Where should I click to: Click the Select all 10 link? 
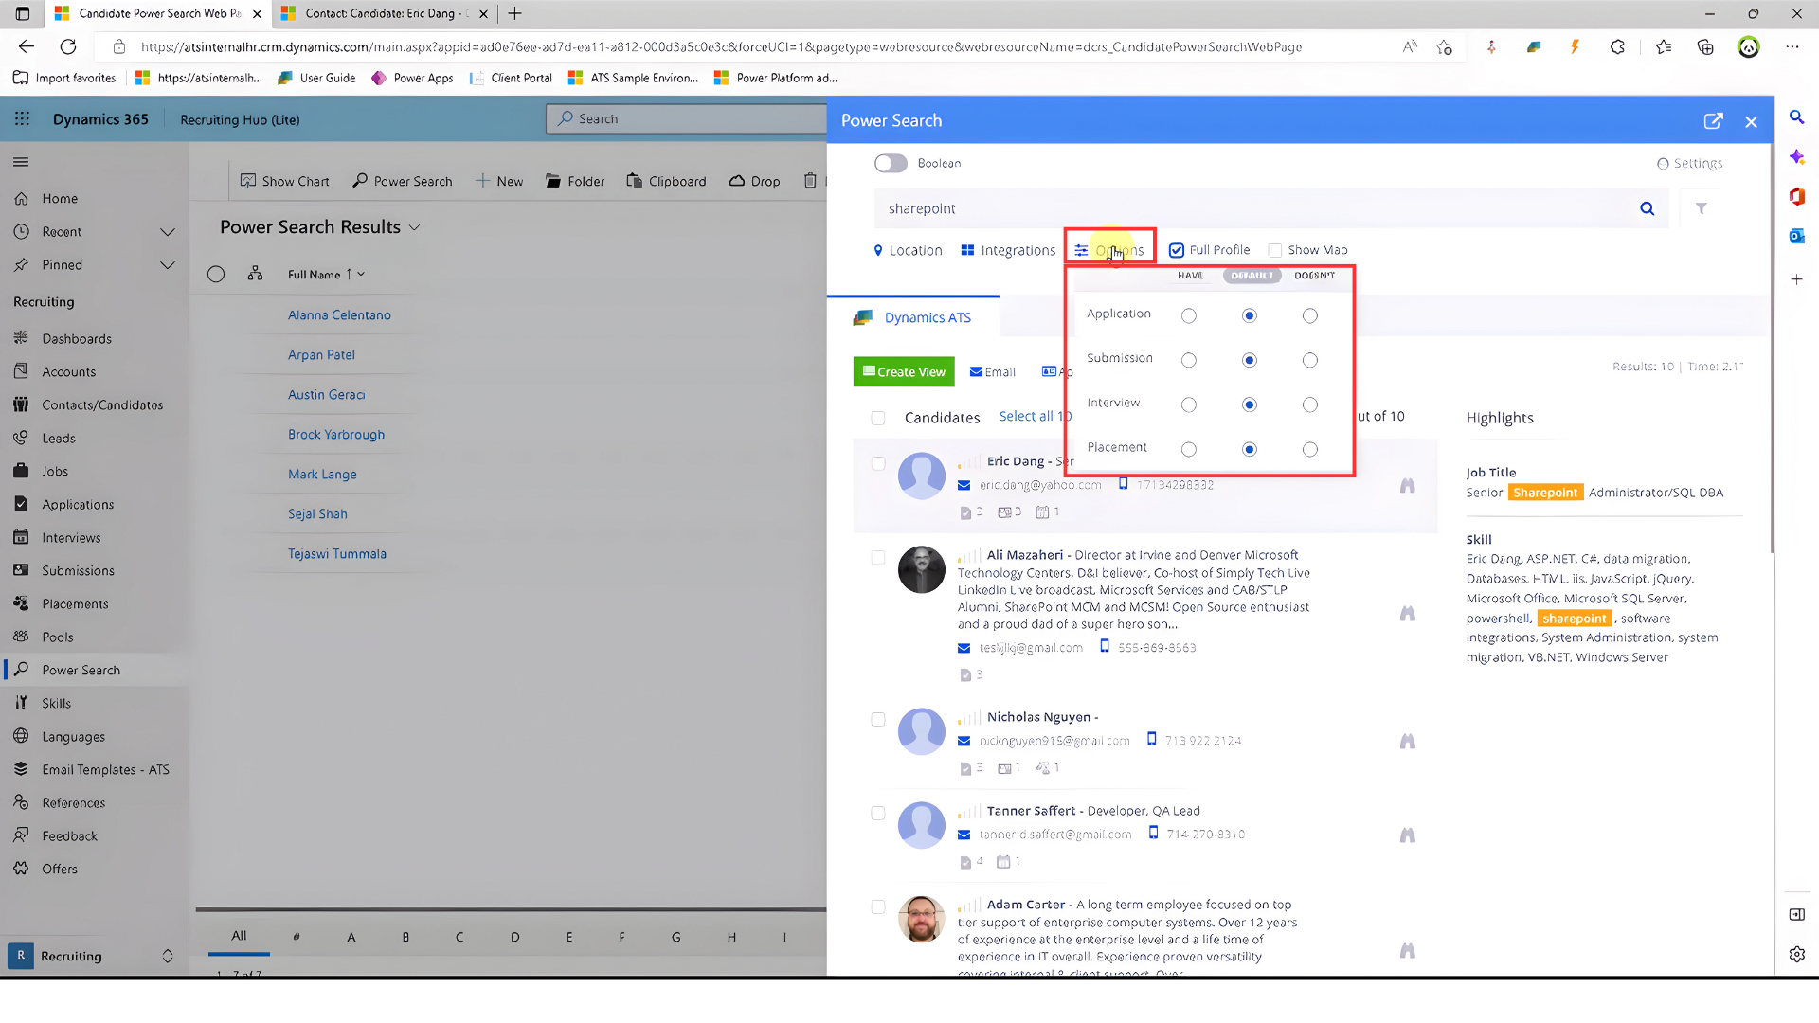1035,416
